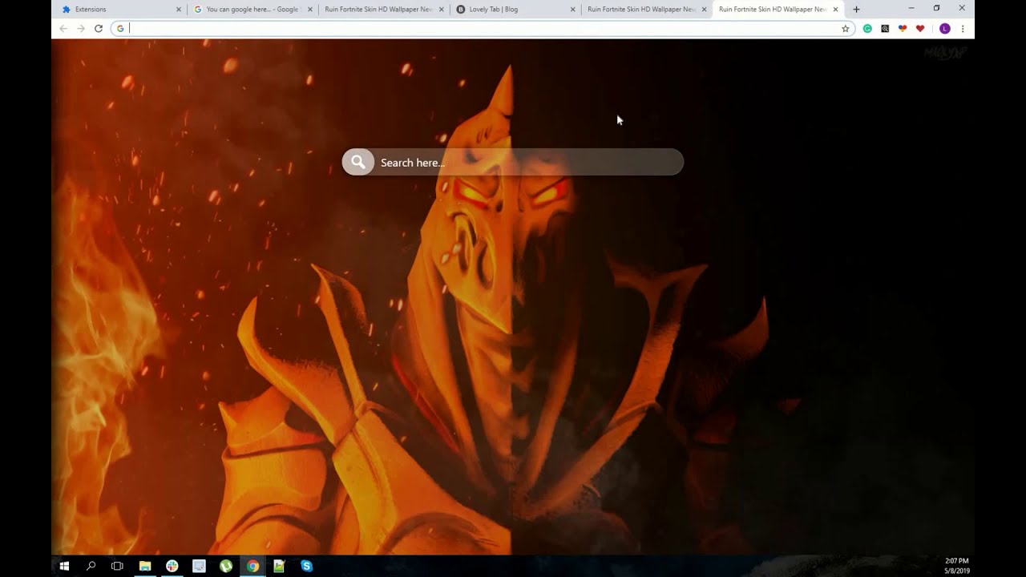Open Windows taskbar search
This screenshot has width=1026, height=577.
[91, 566]
